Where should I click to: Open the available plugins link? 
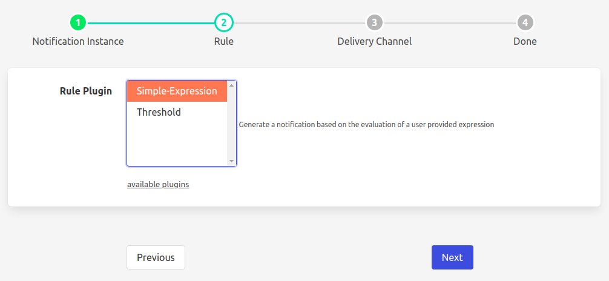[158, 184]
